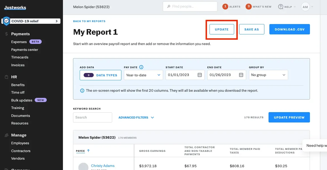
Task: Select Bulk updates in the sidebar
Action: point(22,100)
